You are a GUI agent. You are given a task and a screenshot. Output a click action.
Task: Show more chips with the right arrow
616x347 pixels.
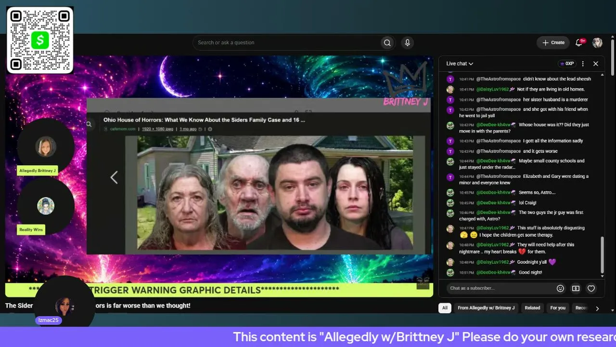pos(597,308)
